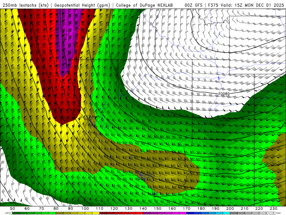Click the dark blue color bar segment at 170
286x215 pixels.
(x=190, y=213)
